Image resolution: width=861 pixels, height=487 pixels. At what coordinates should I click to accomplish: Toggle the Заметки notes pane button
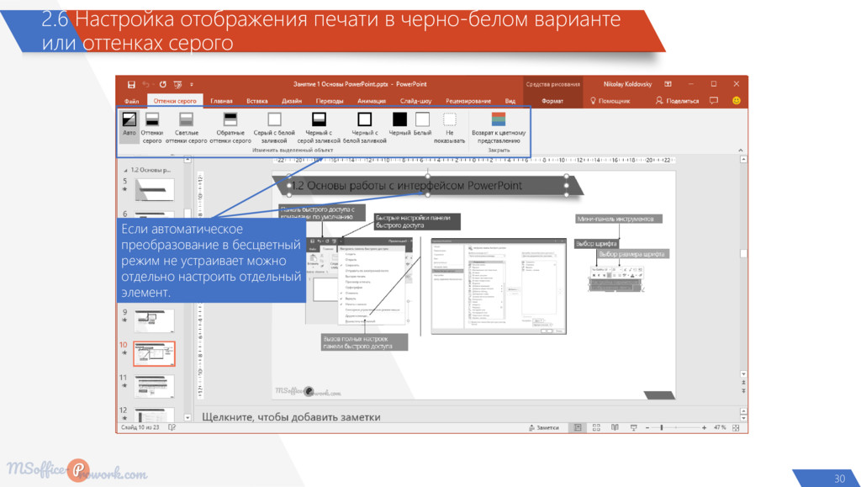[544, 428]
